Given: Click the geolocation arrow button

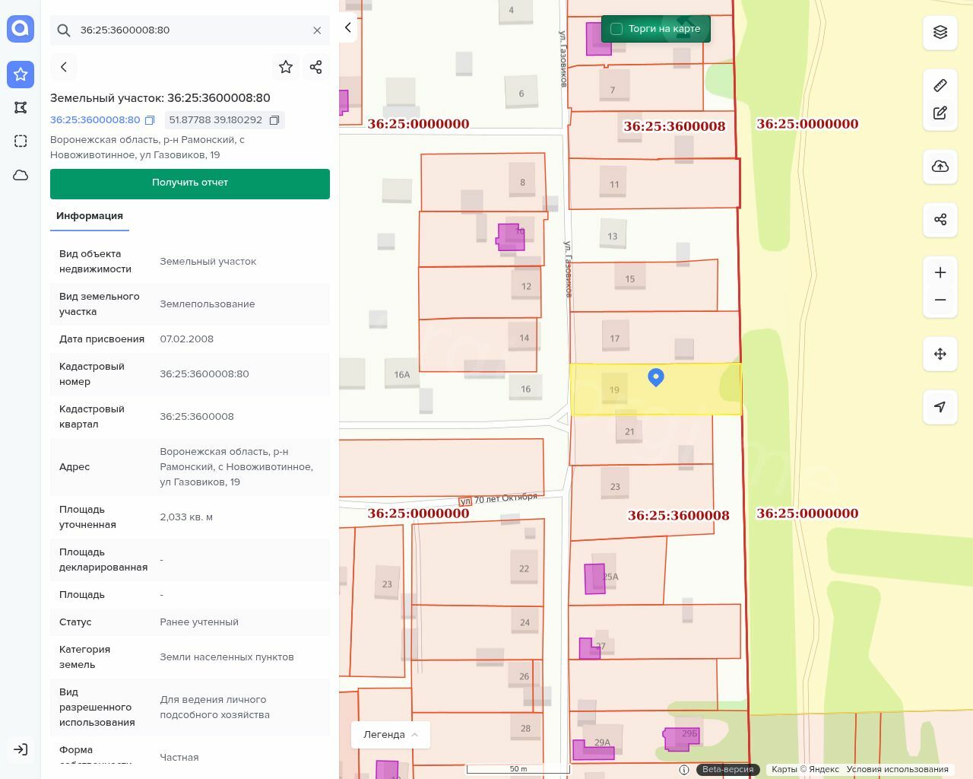Looking at the screenshot, I should pos(940,407).
